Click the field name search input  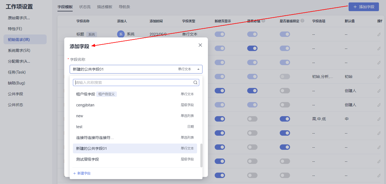[x=133, y=83]
